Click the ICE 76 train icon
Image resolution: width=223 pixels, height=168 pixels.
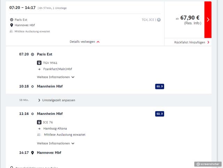(39, 122)
